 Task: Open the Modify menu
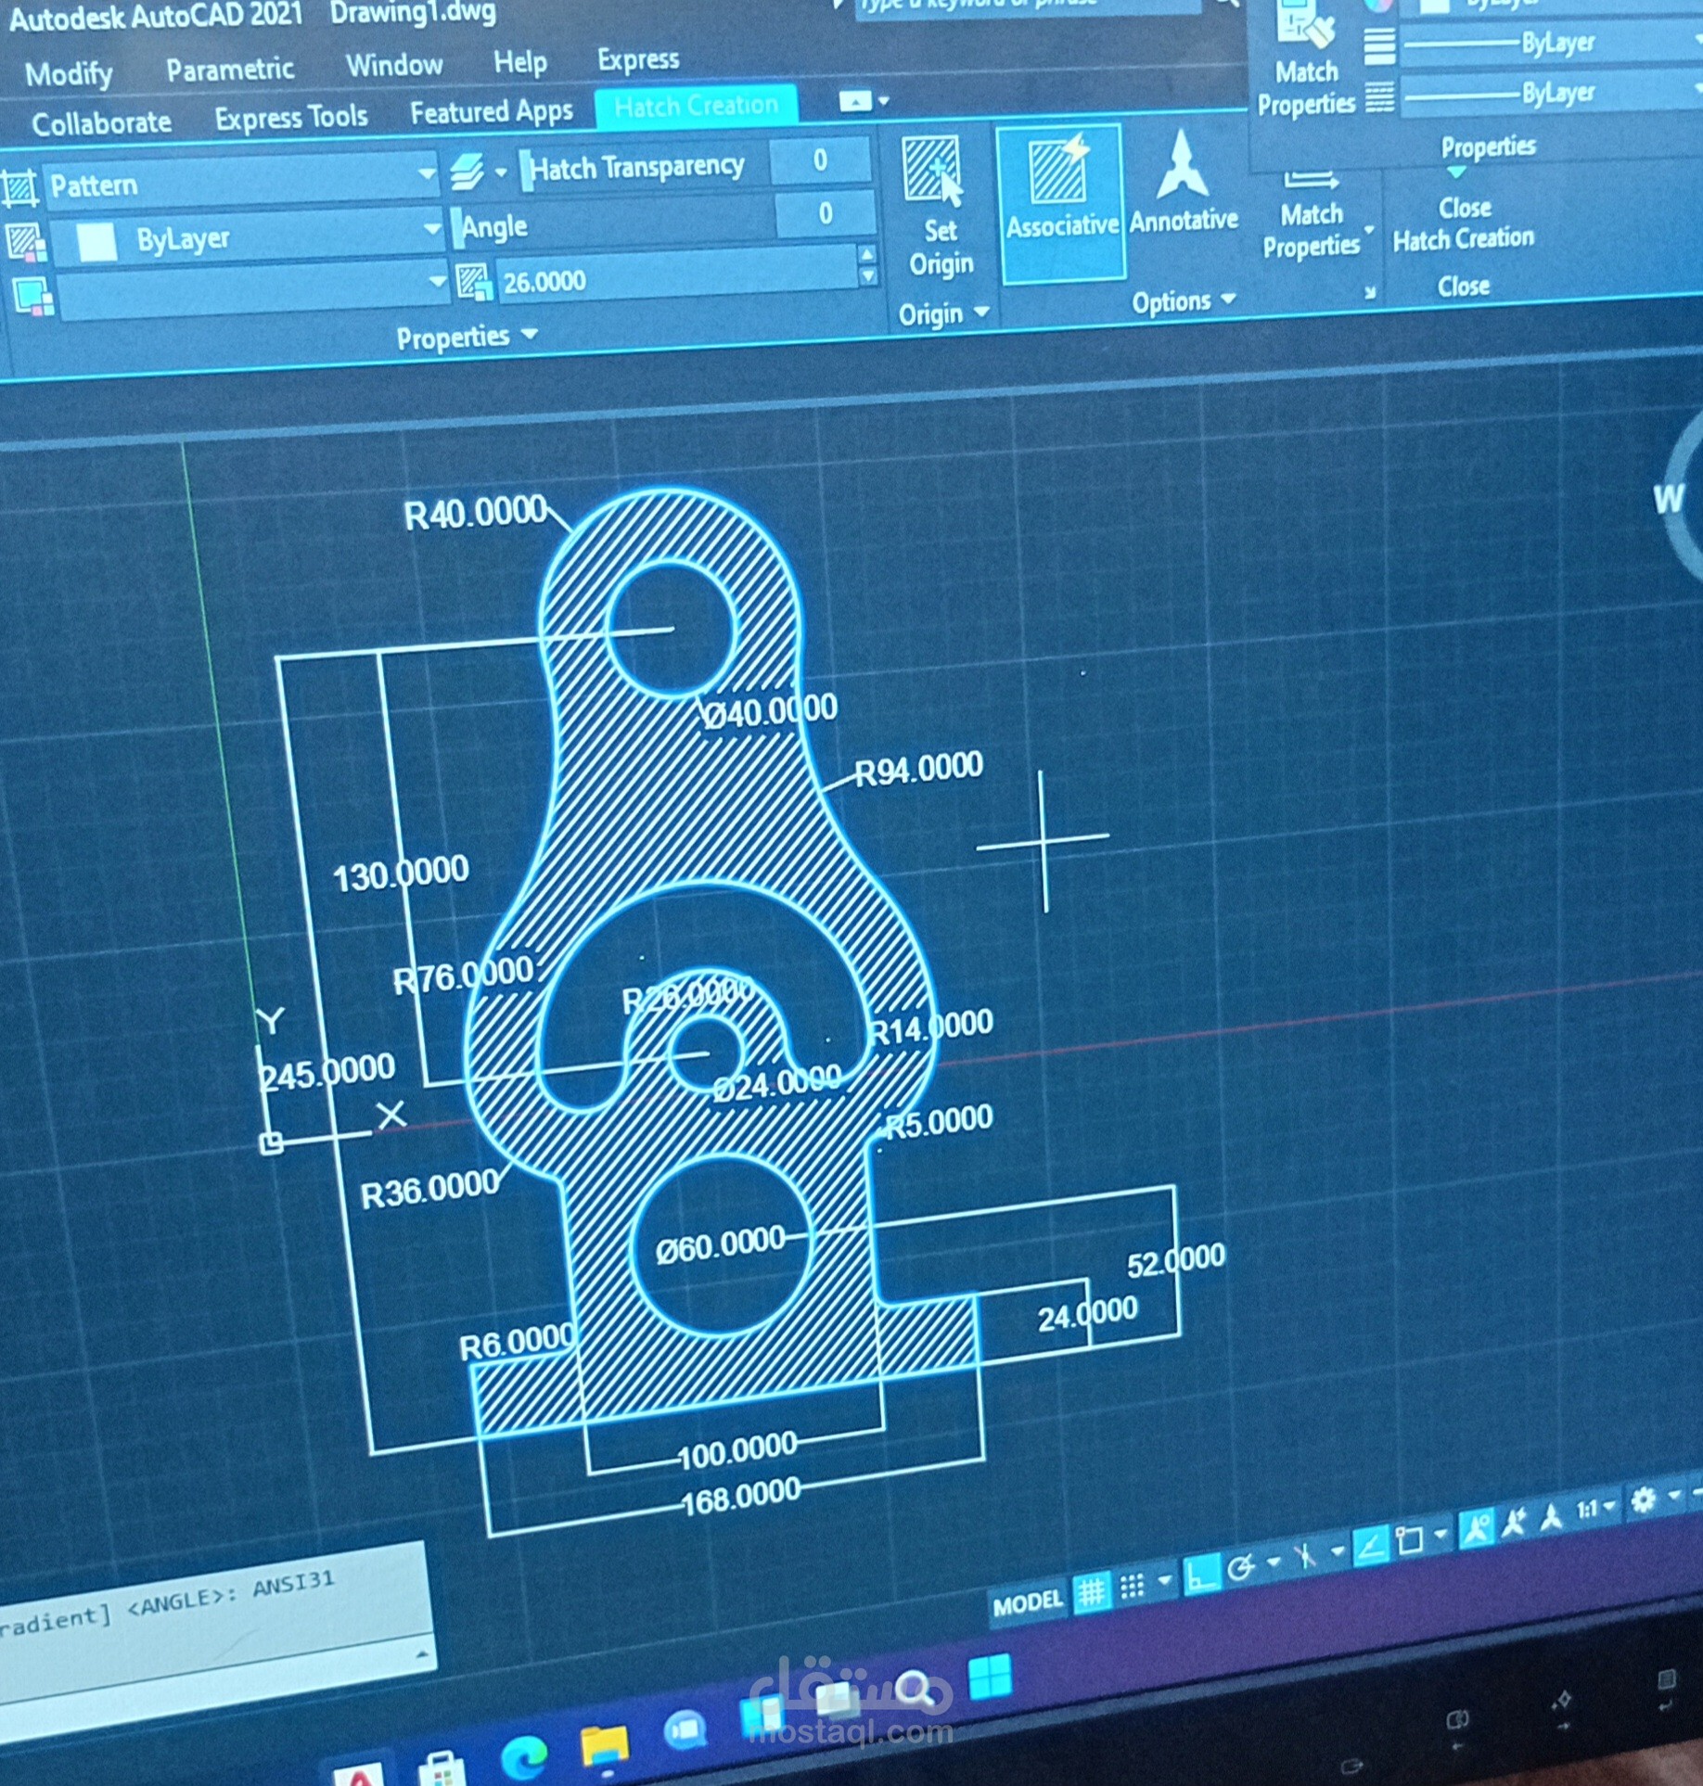[69, 73]
